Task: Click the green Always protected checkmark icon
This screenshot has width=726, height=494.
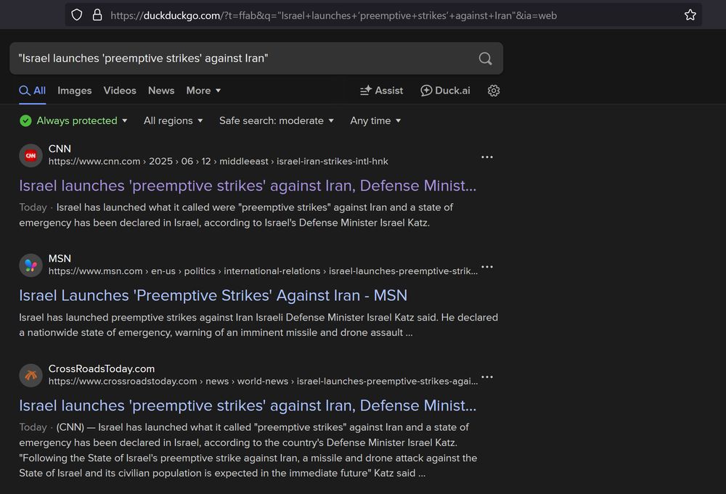Action: point(25,120)
